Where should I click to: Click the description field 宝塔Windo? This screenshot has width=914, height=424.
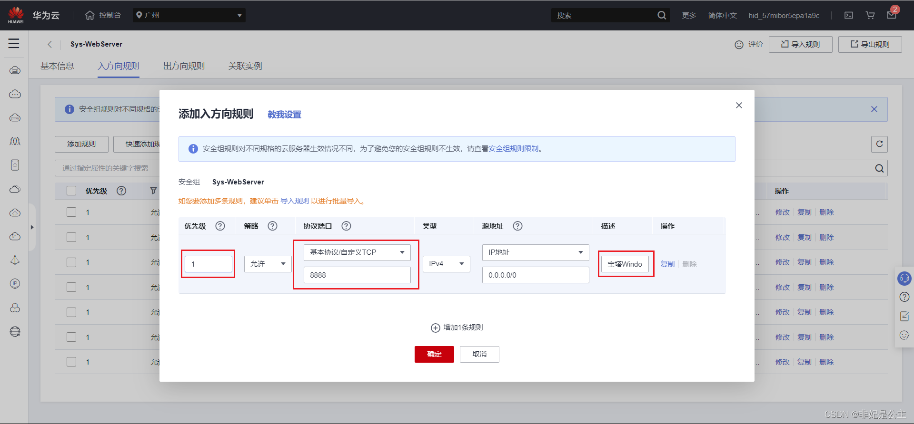click(x=625, y=264)
